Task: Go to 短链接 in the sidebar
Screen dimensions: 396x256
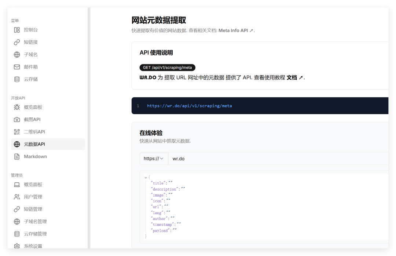Action: 48,42
